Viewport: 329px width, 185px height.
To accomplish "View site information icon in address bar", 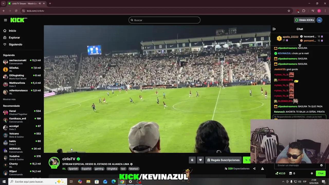I will (x=23, y=11).
